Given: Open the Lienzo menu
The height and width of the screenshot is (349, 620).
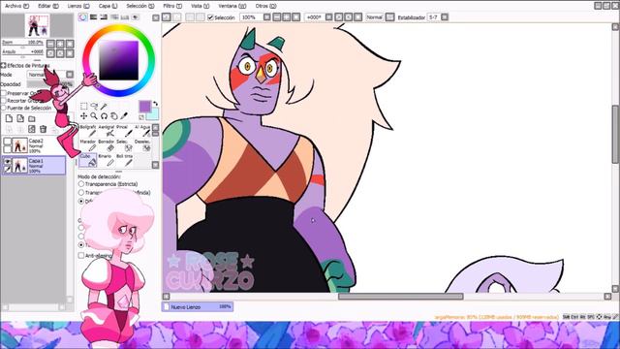Looking at the screenshot, I should pyautogui.click(x=78, y=6).
